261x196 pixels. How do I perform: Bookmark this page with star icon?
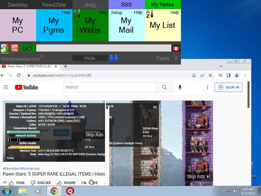210,75
